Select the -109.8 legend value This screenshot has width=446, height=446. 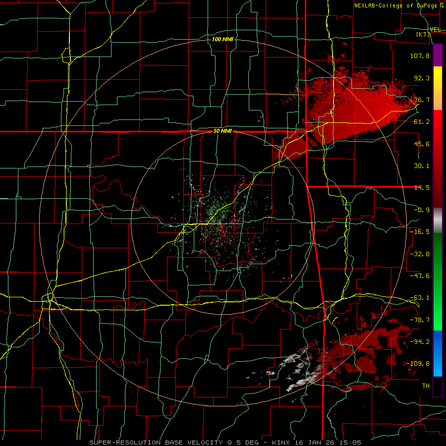[x=418, y=364]
